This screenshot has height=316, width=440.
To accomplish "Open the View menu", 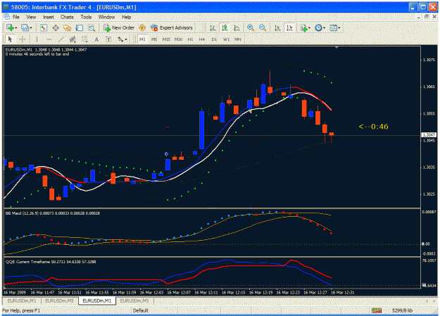I will (x=31, y=17).
